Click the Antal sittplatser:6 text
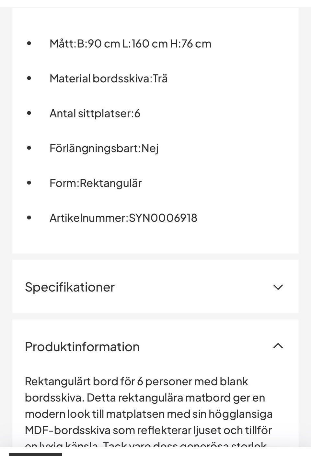 (95, 114)
